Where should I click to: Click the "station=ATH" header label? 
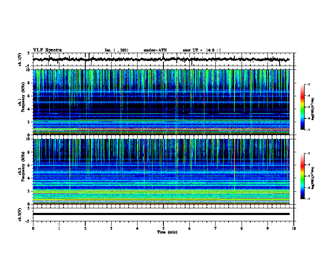pos(155,50)
